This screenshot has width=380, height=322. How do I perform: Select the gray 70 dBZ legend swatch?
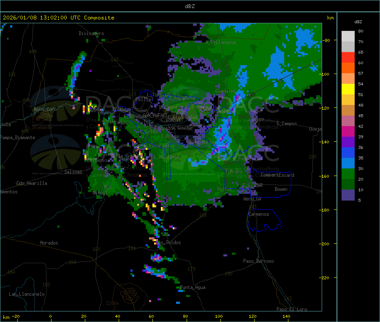(x=348, y=47)
